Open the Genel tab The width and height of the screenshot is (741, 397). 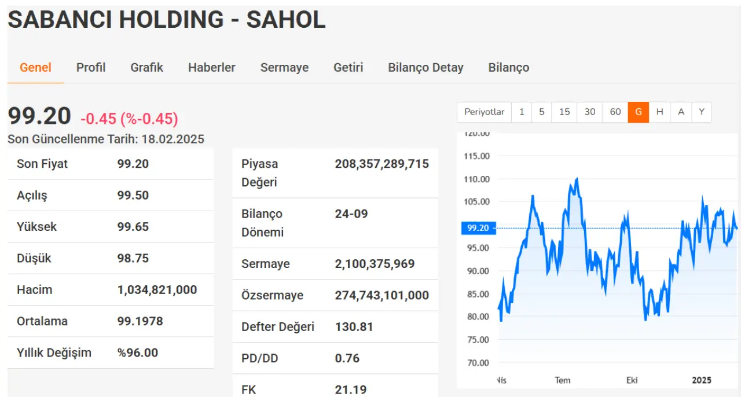(35, 68)
